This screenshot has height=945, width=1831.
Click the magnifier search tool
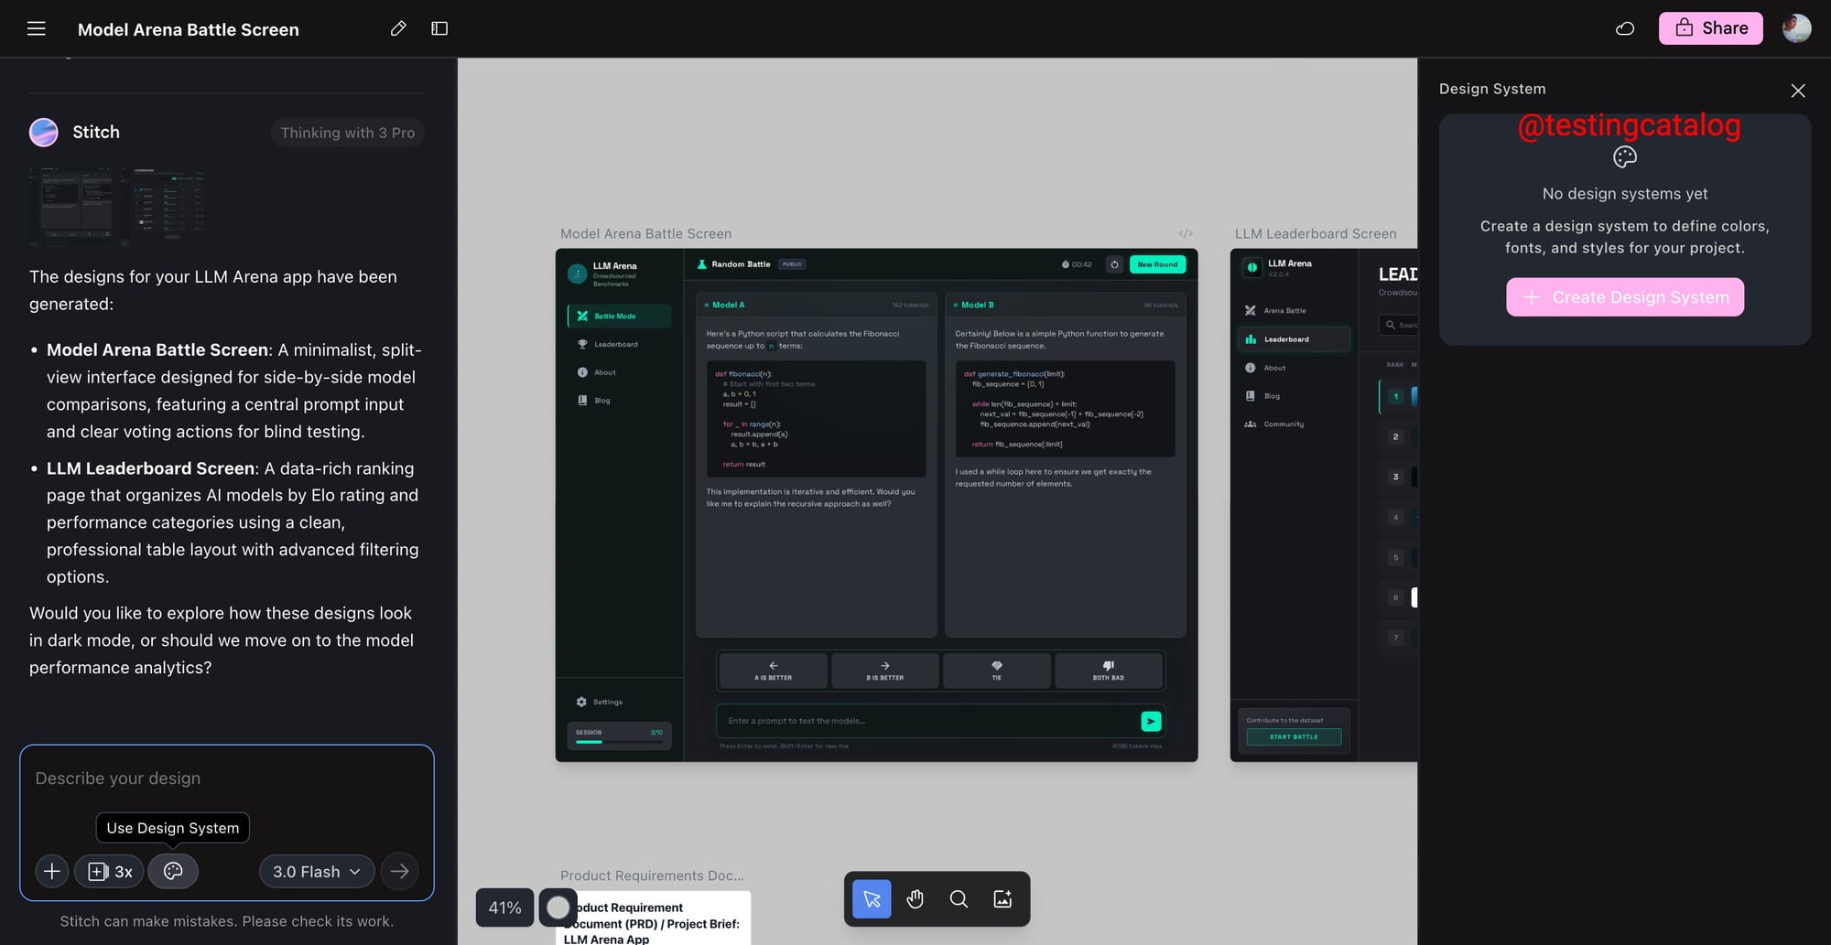[959, 899]
